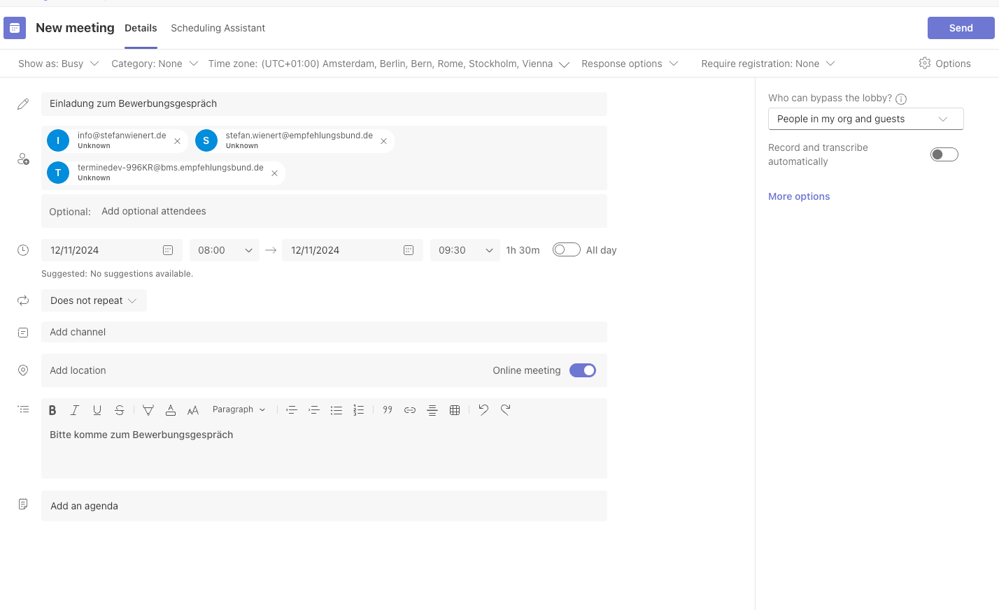Screen dimensions: 999x610
Task: Click the meeting title field
Action: (324, 103)
